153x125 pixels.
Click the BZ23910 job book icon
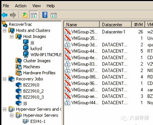click(x=19, y=85)
